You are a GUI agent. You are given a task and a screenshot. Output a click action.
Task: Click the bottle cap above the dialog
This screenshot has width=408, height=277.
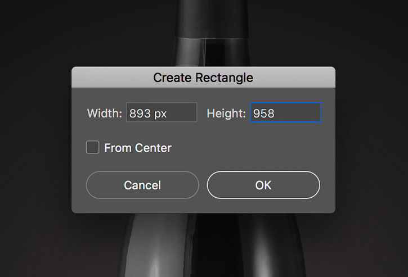pyautogui.click(x=211, y=18)
